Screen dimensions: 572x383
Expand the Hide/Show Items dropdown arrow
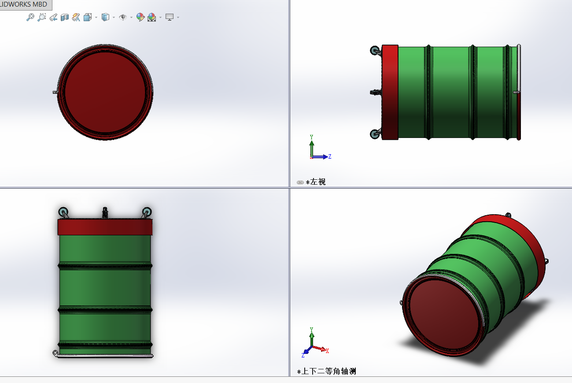pos(131,18)
